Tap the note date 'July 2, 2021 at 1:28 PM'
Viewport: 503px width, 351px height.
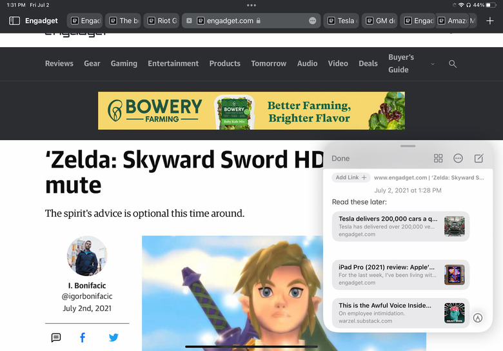408,190
